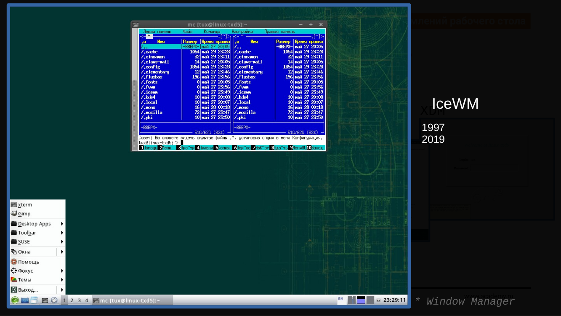Select /.pki row in right mc panel

[x=279, y=118]
